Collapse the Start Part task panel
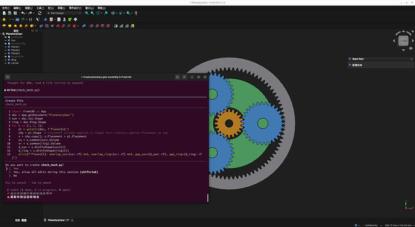 point(411,59)
